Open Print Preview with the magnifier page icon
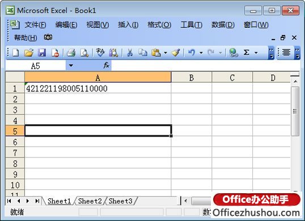Screen dimensions: 305x221 tap(84, 53)
